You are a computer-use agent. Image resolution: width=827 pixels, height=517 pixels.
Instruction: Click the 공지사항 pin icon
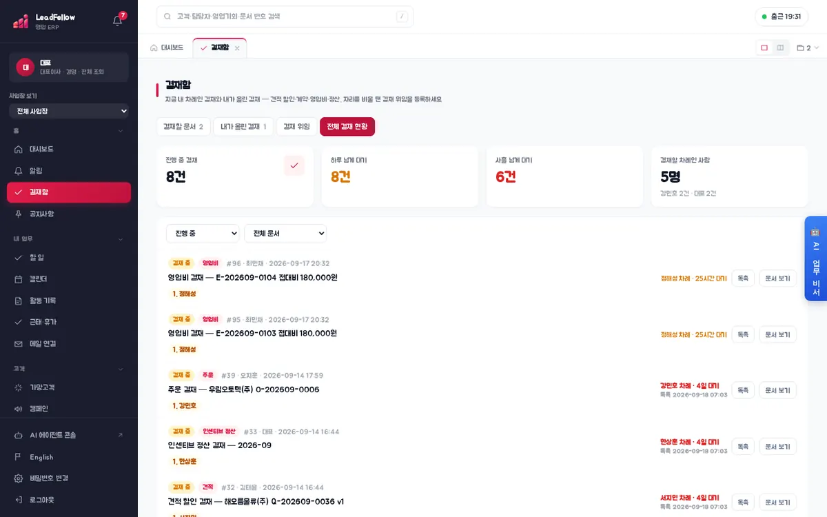[19, 214]
